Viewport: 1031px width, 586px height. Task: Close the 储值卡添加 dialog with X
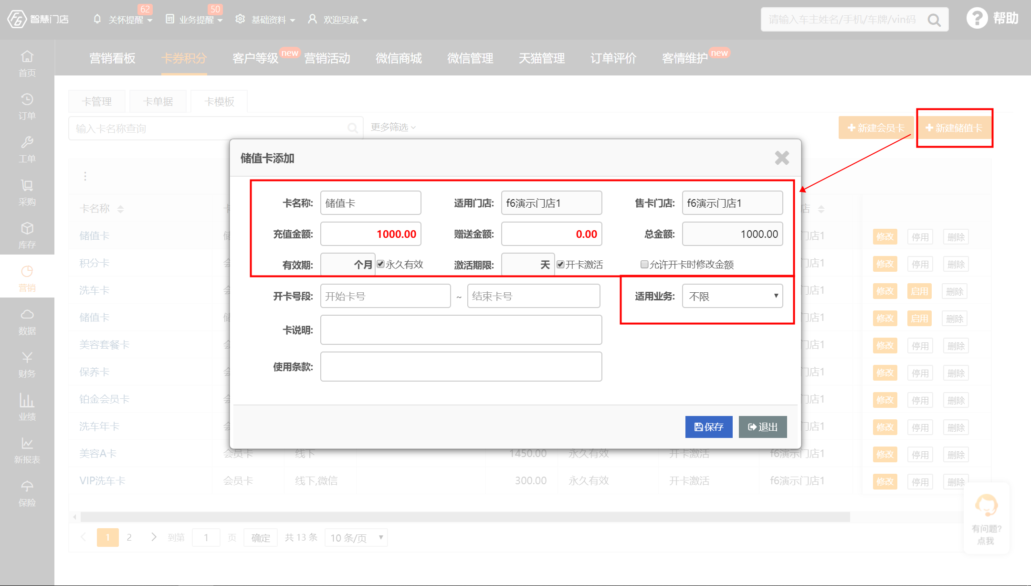[782, 158]
